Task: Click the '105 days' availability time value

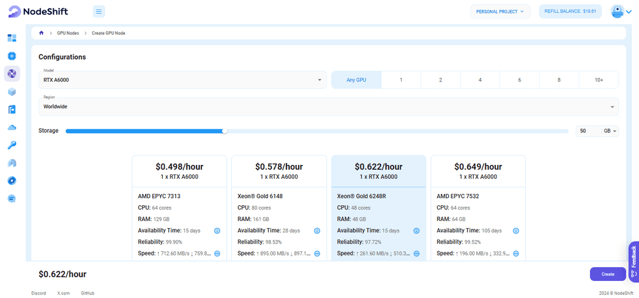Action: tap(492, 231)
